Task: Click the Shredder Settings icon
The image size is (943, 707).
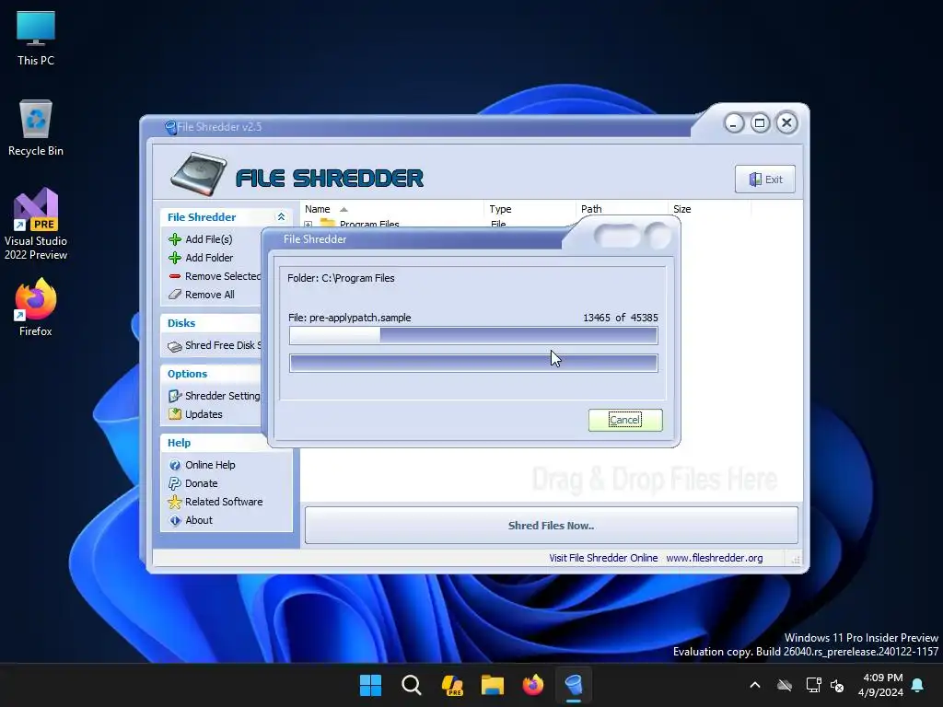Action: (x=175, y=396)
